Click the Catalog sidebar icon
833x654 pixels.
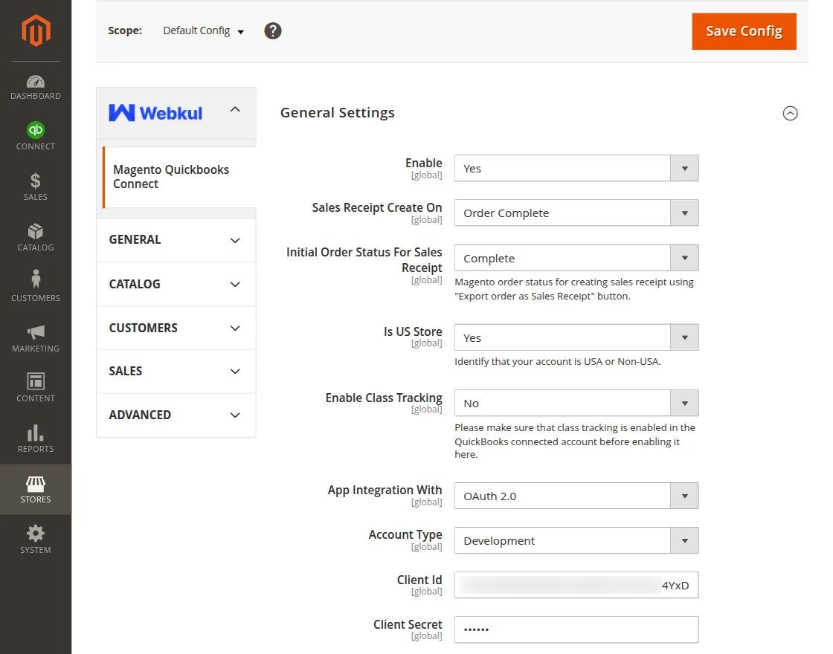click(35, 236)
